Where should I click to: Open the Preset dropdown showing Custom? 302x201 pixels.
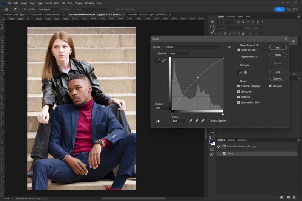click(x=192, y=47)
